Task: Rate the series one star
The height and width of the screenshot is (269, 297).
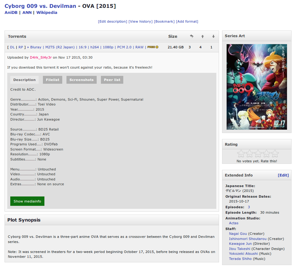Action: (x=241, y=154)
